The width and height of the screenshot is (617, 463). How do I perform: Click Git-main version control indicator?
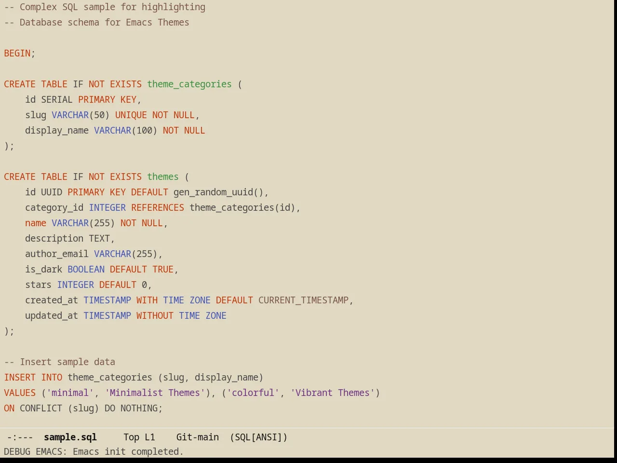[x=198, y=437]
